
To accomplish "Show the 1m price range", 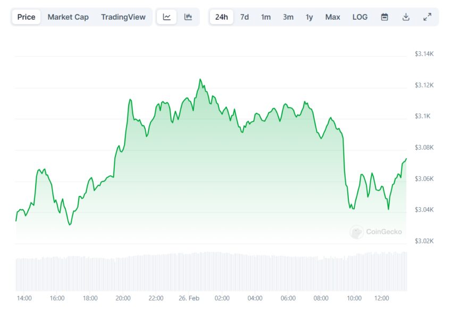I will pos(266,17).
